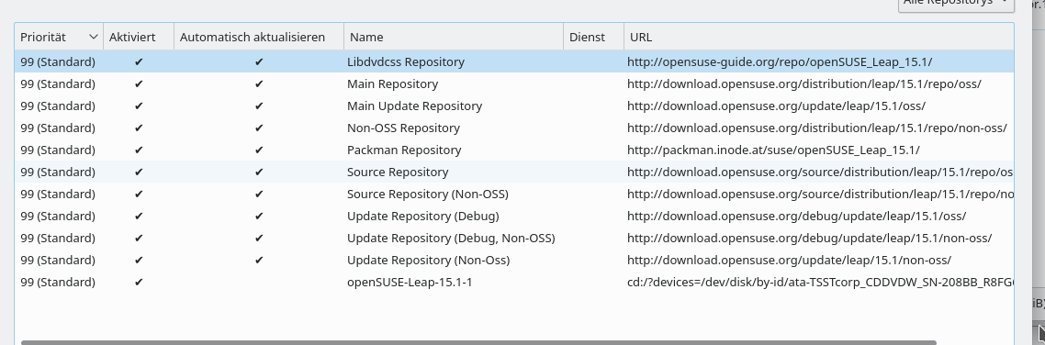Screen dimensions: 1045x345
Task: Click the Aktiviert column header
Action: pos(139,38)
